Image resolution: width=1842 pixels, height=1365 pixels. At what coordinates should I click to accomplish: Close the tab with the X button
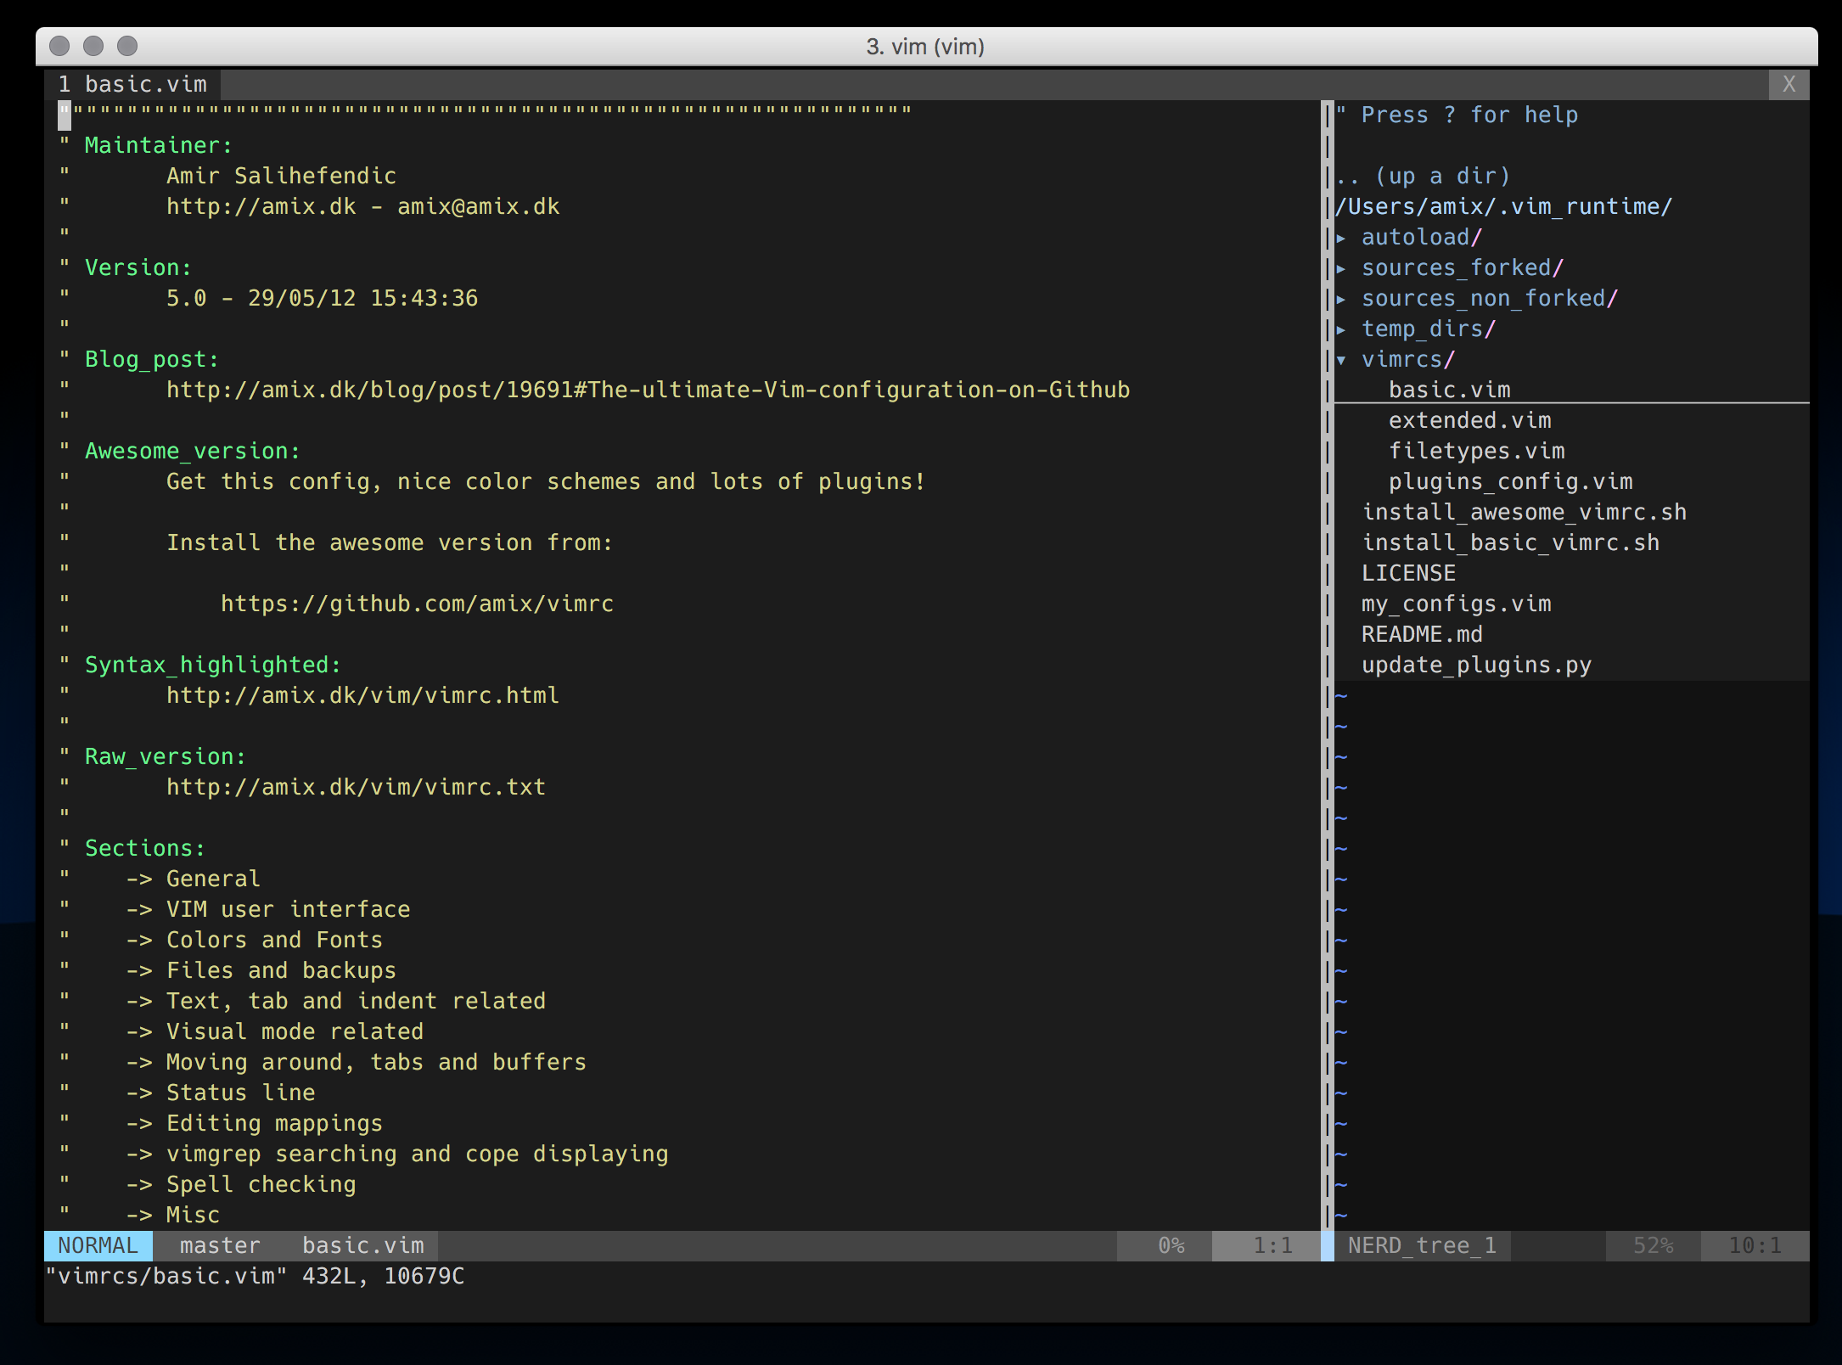(1789, 84)
